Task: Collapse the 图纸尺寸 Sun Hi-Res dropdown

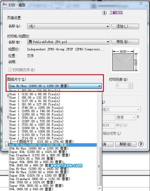Action: [x=55, y=86]
